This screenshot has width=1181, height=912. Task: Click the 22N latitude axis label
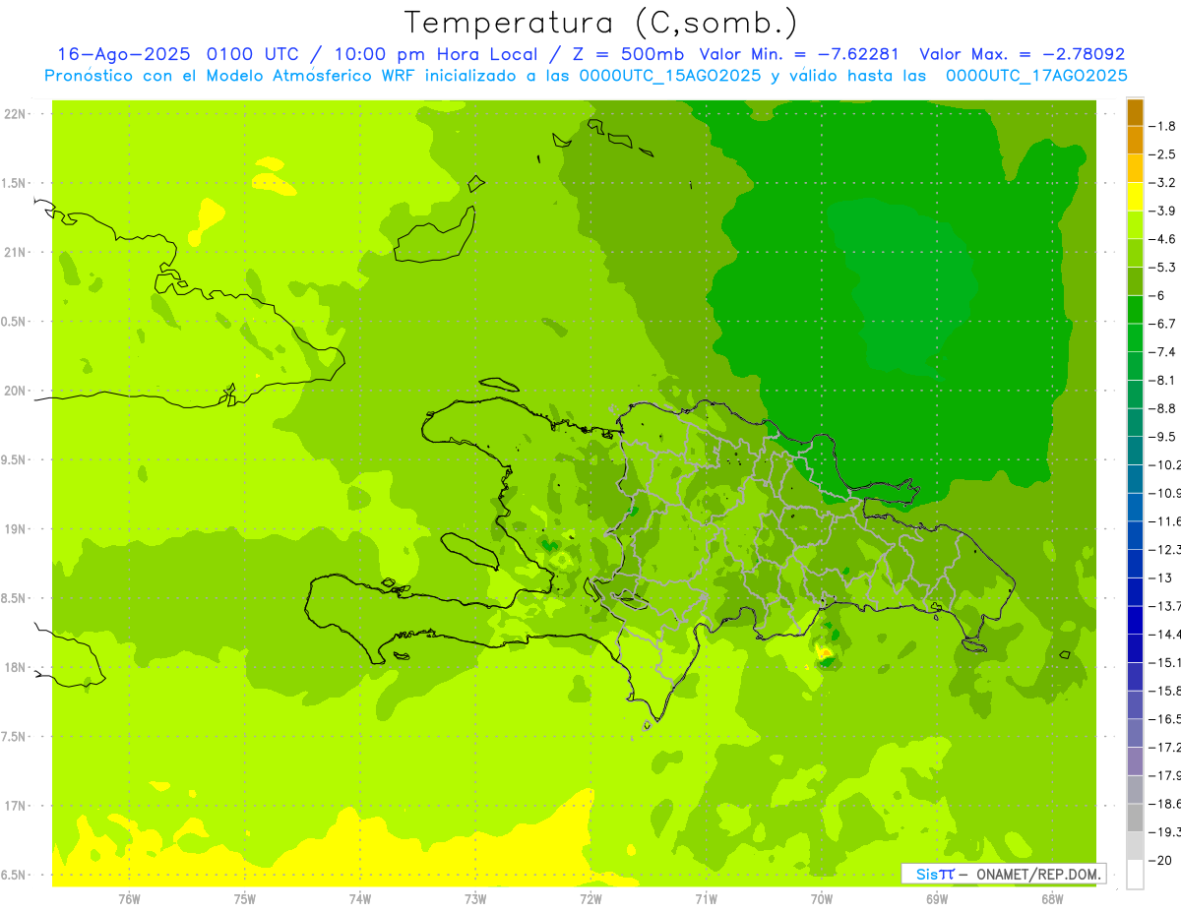tap(17, 114)
